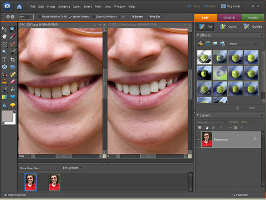Viewport: 266px width, 200px height.
Task: Select the Type tool
Action: (4, 59)
